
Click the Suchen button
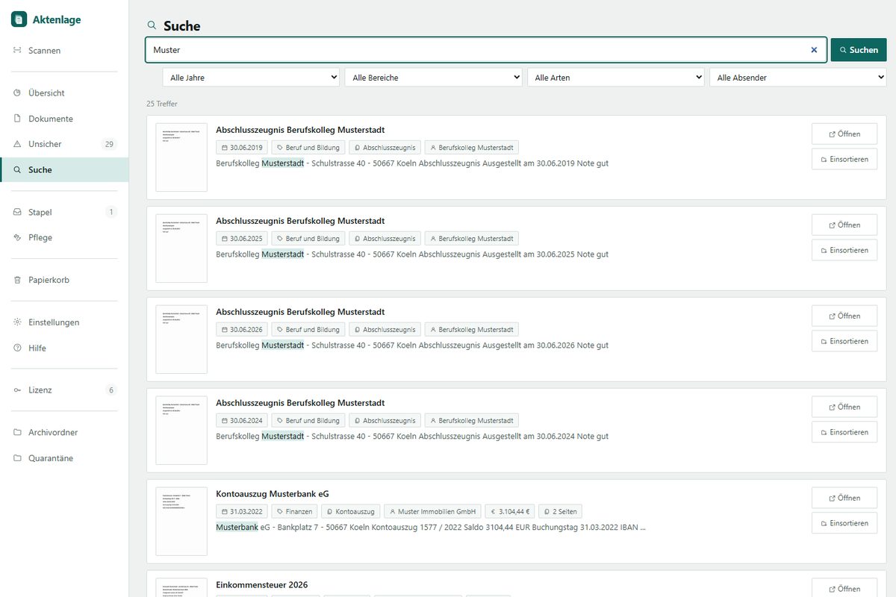tap(859, 50)
